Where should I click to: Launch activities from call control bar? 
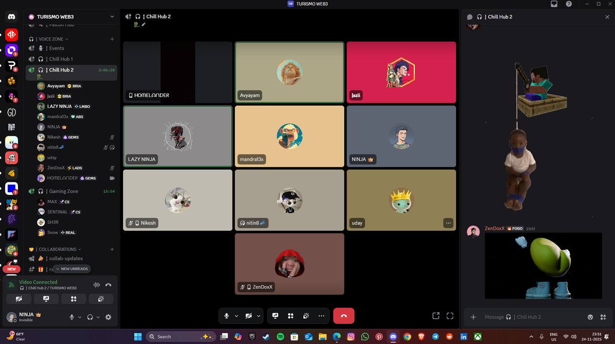[291, 316]
